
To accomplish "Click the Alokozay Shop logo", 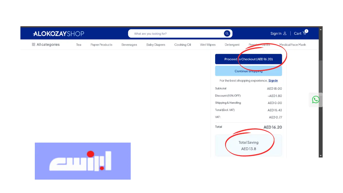I will tap(58, 34).
